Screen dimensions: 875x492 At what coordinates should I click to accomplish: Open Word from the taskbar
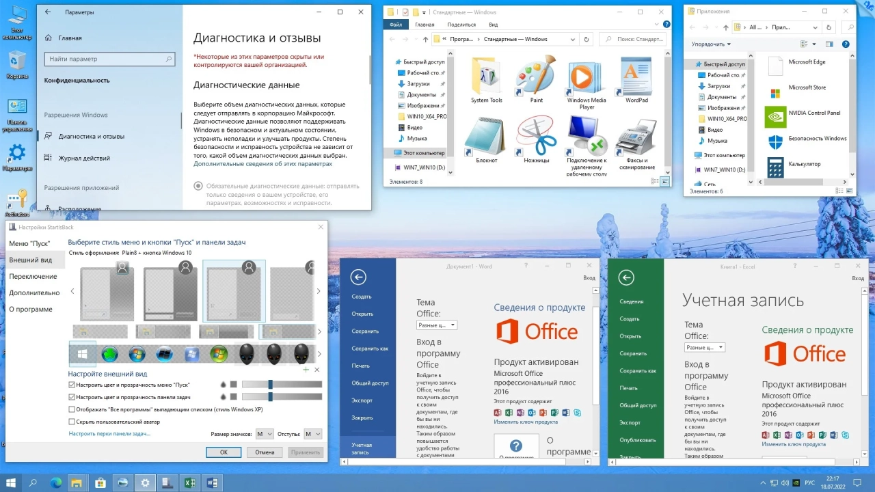(213, 482)
